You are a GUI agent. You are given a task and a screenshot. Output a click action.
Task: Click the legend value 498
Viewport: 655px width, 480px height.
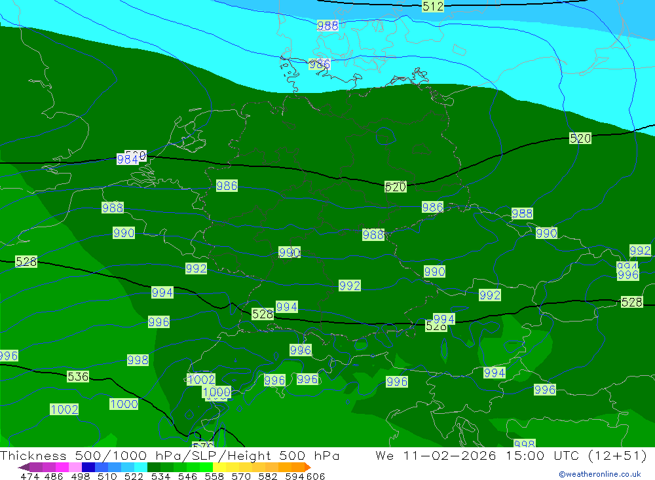tap(80, 476)
